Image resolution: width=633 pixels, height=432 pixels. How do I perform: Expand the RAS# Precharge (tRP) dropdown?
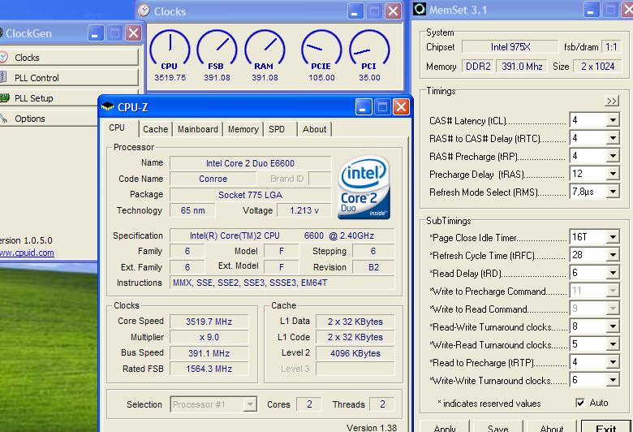point(613,156)
